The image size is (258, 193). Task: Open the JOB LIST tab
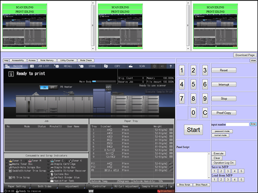click(x=40, y=66)
